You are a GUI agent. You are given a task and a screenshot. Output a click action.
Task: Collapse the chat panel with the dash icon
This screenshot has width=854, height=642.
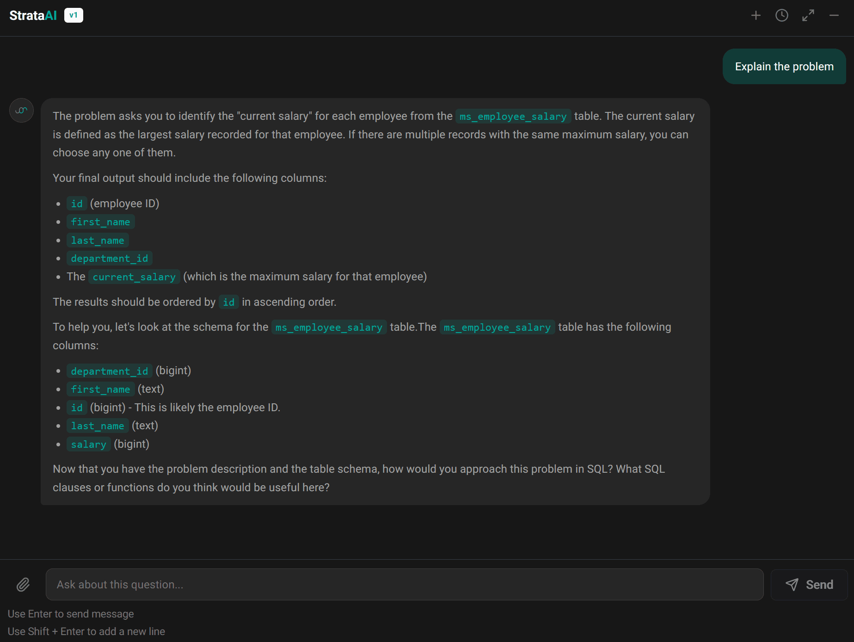pos(834,16)
